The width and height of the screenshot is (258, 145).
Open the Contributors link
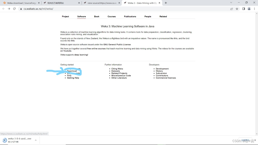(162, 76)
